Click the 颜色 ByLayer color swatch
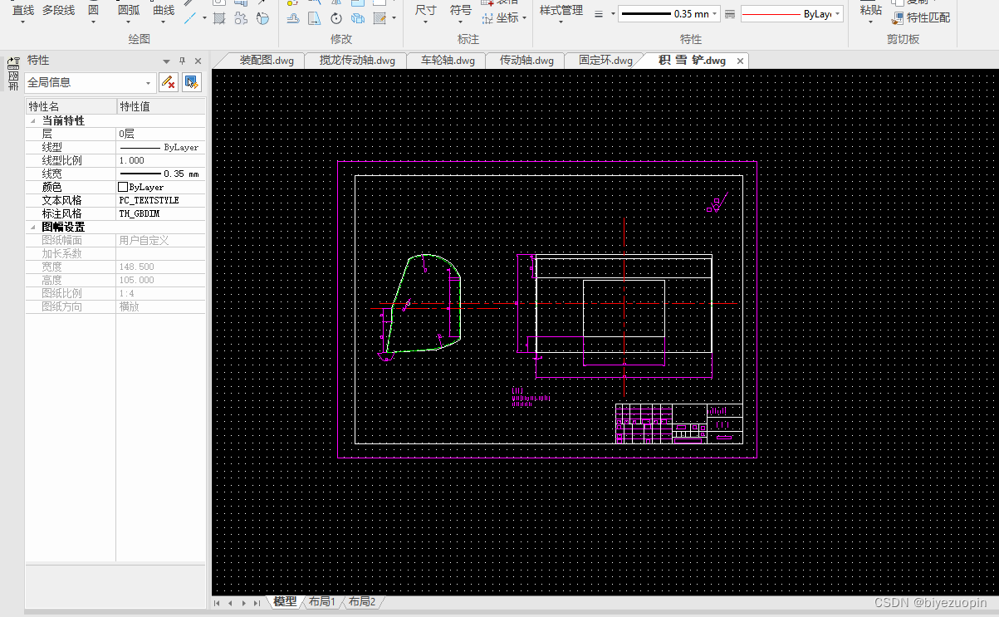This screenshot has height=617, width=999. tap(123, 187)
